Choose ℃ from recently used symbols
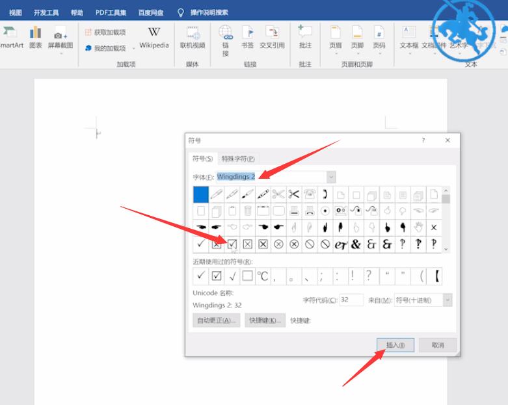 click(x=263, y=276)
